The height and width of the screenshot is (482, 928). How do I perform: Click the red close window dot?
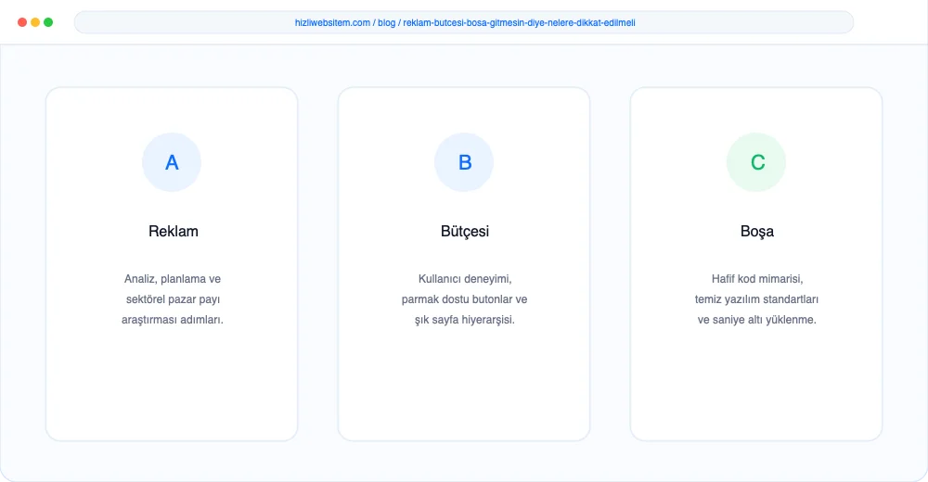22,22
